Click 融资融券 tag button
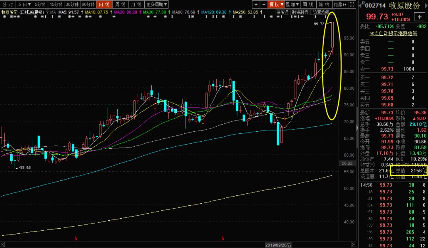Image resolution: width=428 pixels, height=248 pixels. [300, 12]
